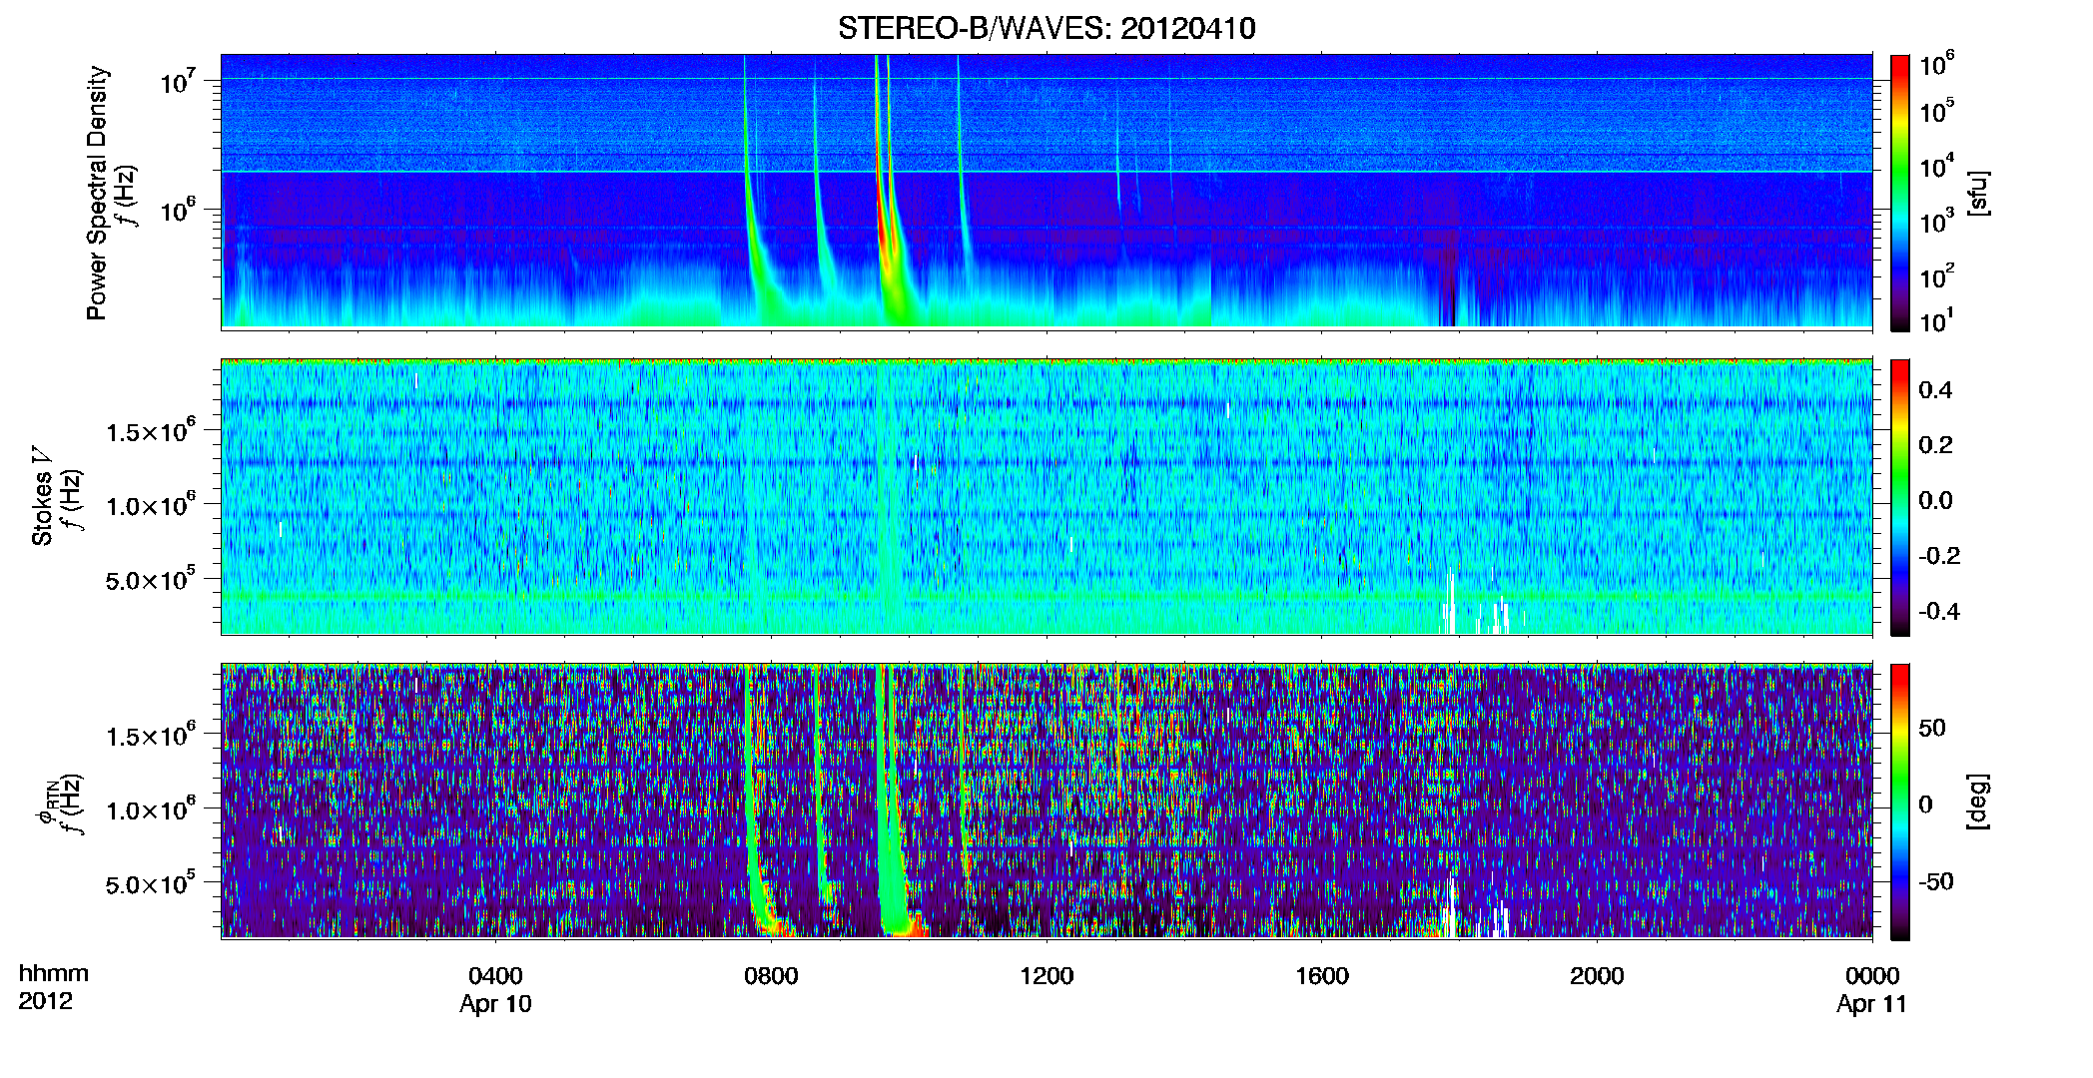Click the -0.4 value on Stokes color bar

[1939, 611]
